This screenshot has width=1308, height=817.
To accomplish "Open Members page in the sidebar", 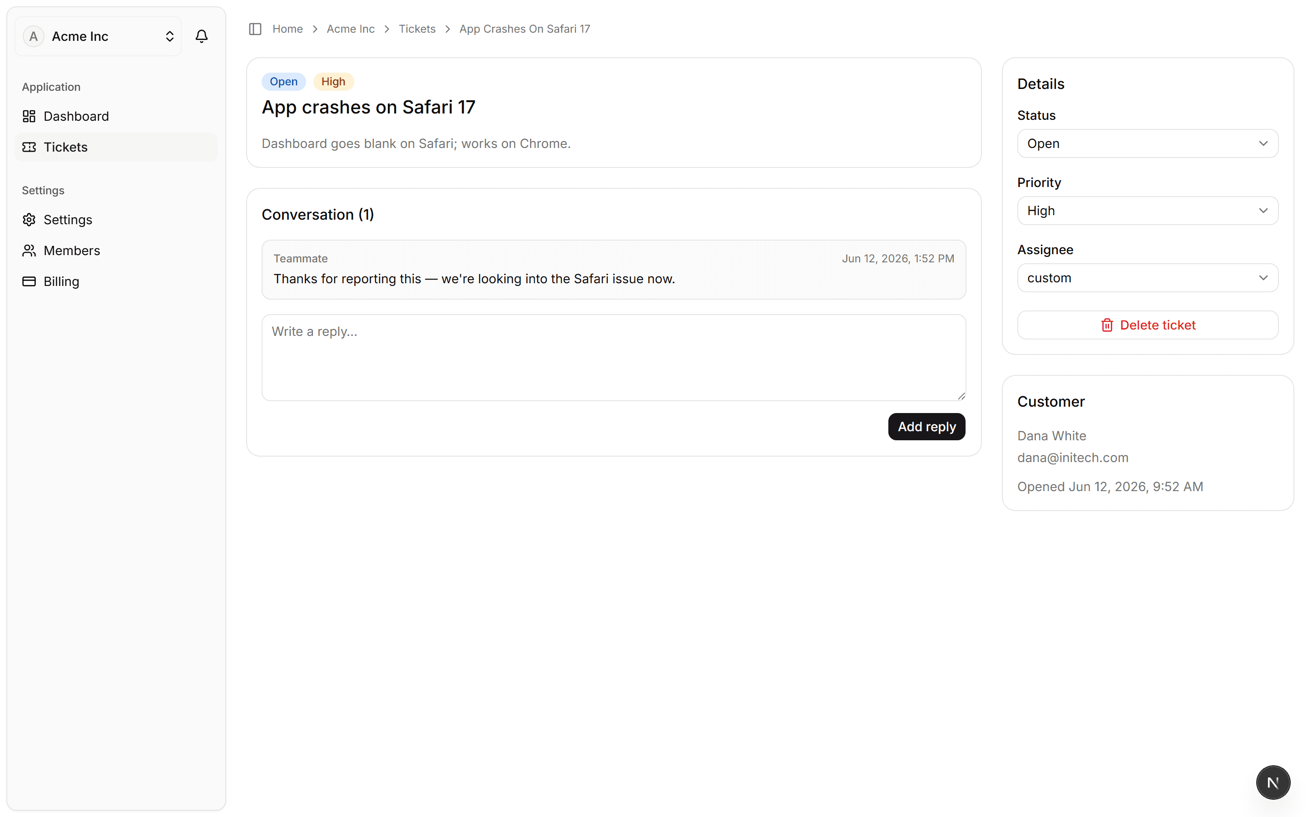I will click(x=116, y=251).
